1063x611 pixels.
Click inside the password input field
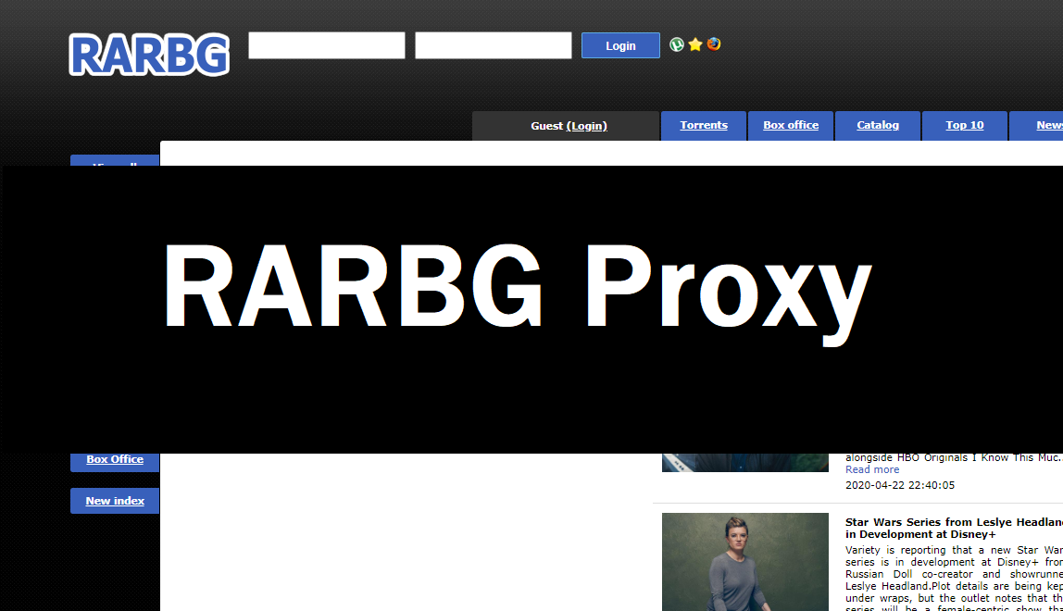tap(493, 44)
